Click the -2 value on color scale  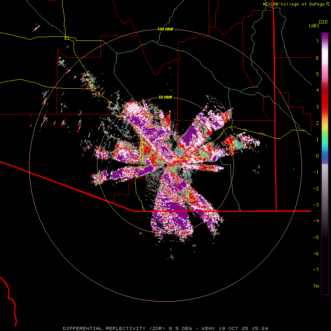point(316,189)
